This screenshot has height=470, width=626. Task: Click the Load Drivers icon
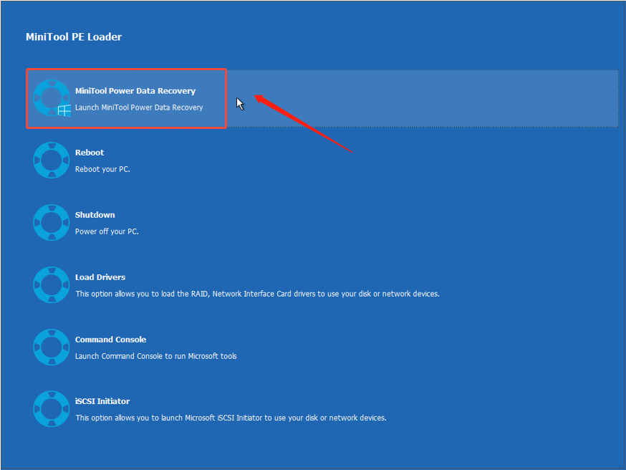(x=51, y=284)
